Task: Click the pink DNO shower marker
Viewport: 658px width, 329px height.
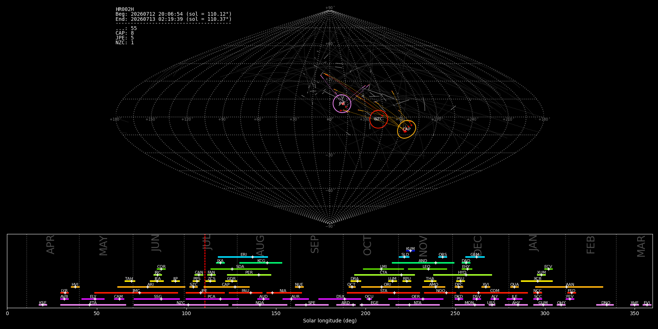Action: 605,305
